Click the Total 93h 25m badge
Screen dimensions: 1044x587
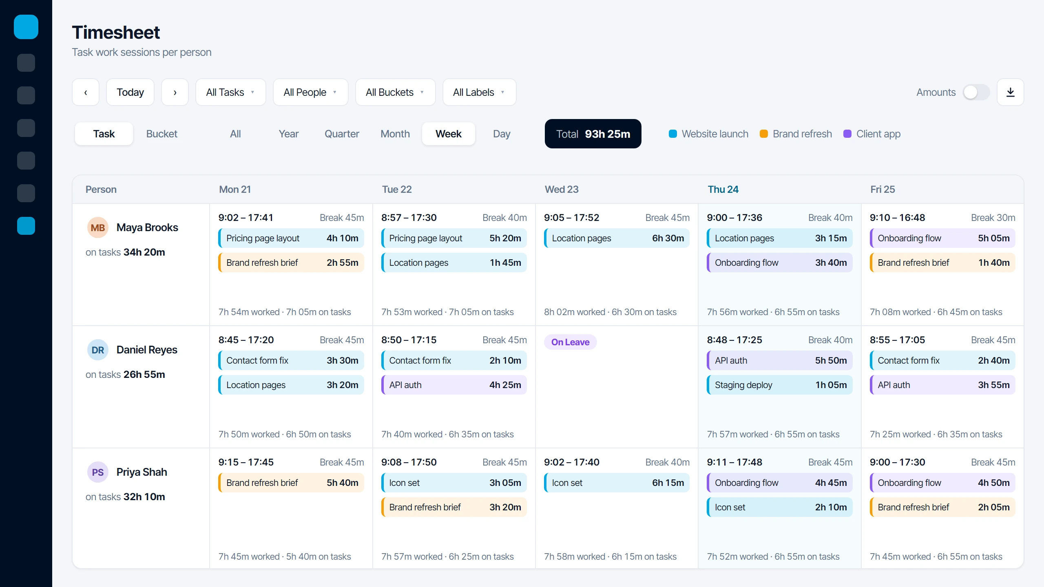coord(593,134)
